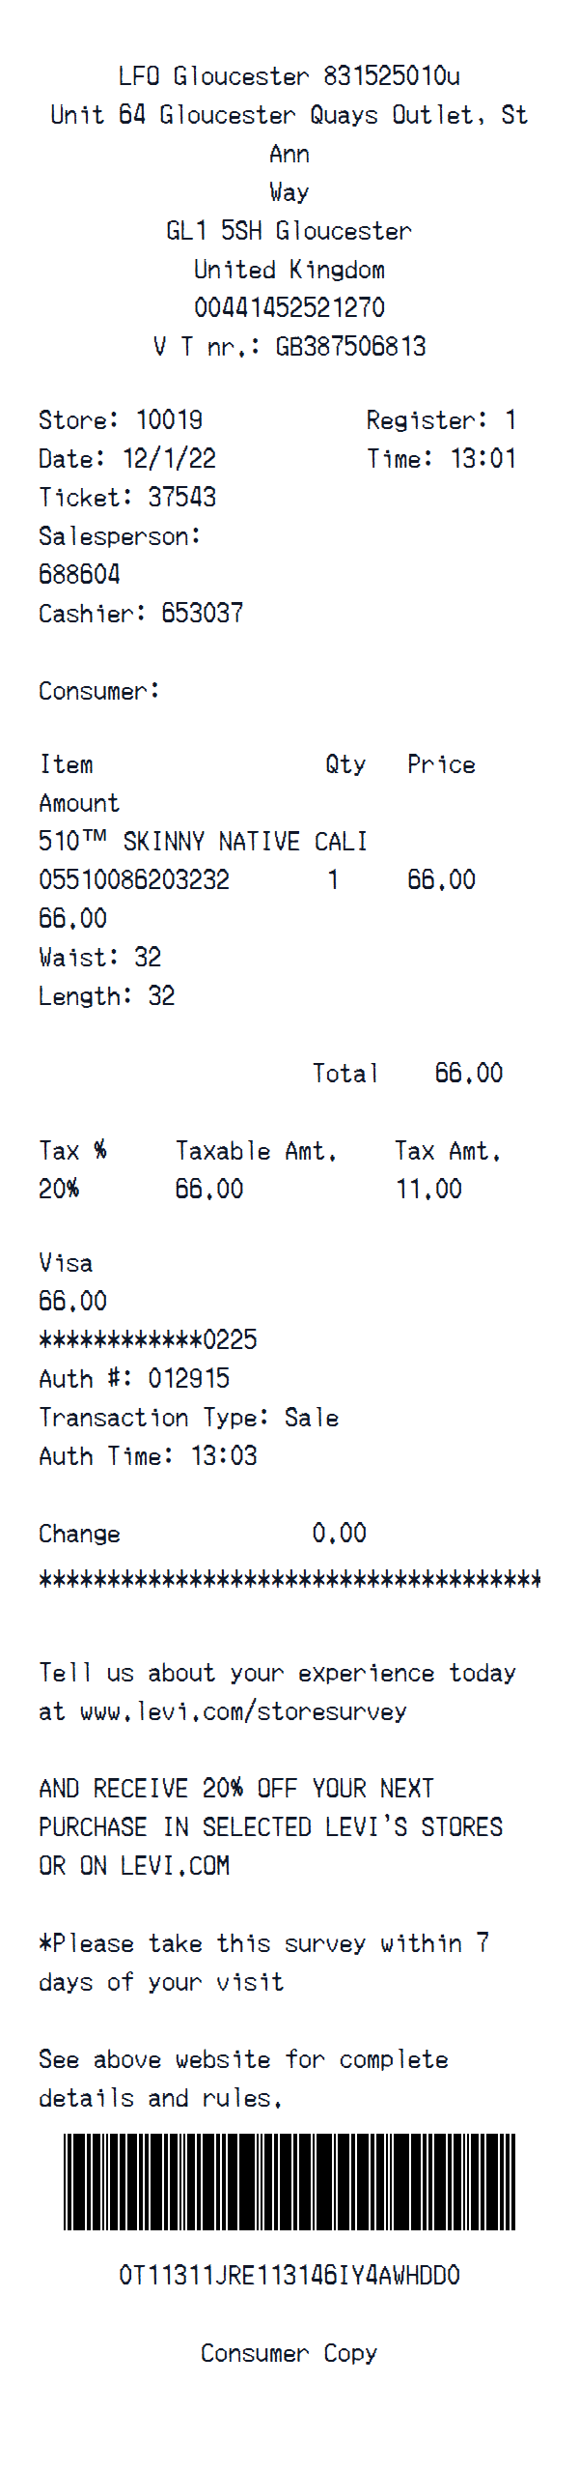Click the transaction time 13:01
The width and height of the screenshot is (579, 2470).
pos(483,458)
